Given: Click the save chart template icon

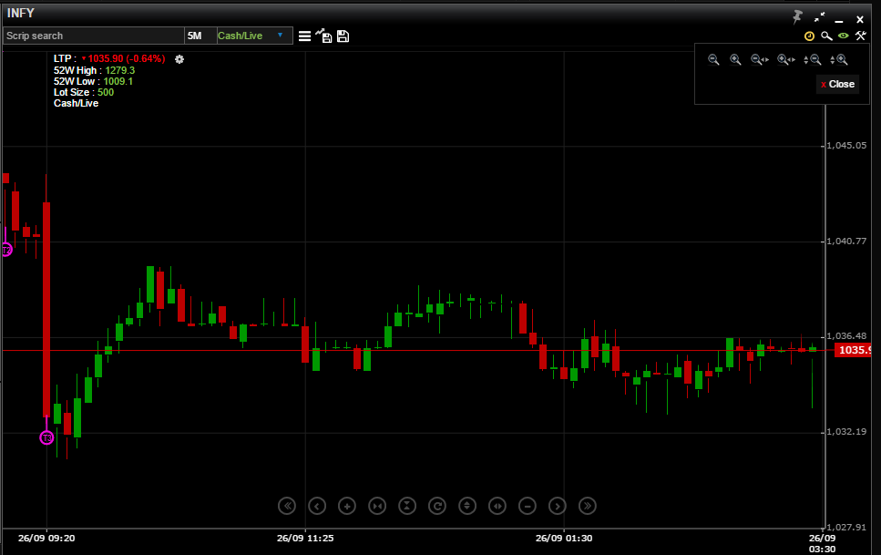Looking at the screenshot, I should 323,36.
